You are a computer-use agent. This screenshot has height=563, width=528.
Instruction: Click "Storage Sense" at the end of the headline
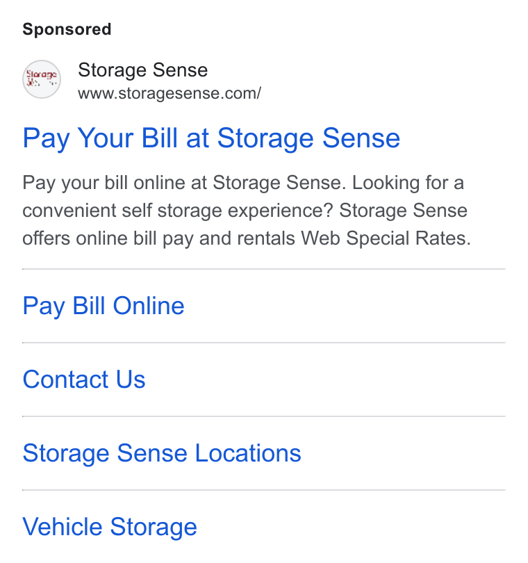(308, 138)
